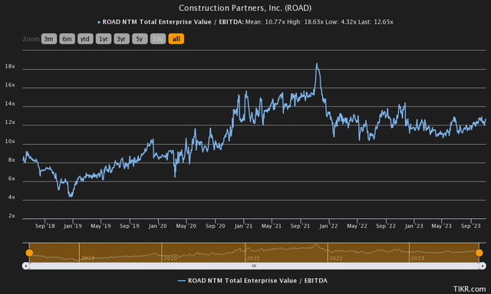This screenshot has height=294, width=491.
Task: Click the chart line low near Jan '19
Action: (71, 196)
